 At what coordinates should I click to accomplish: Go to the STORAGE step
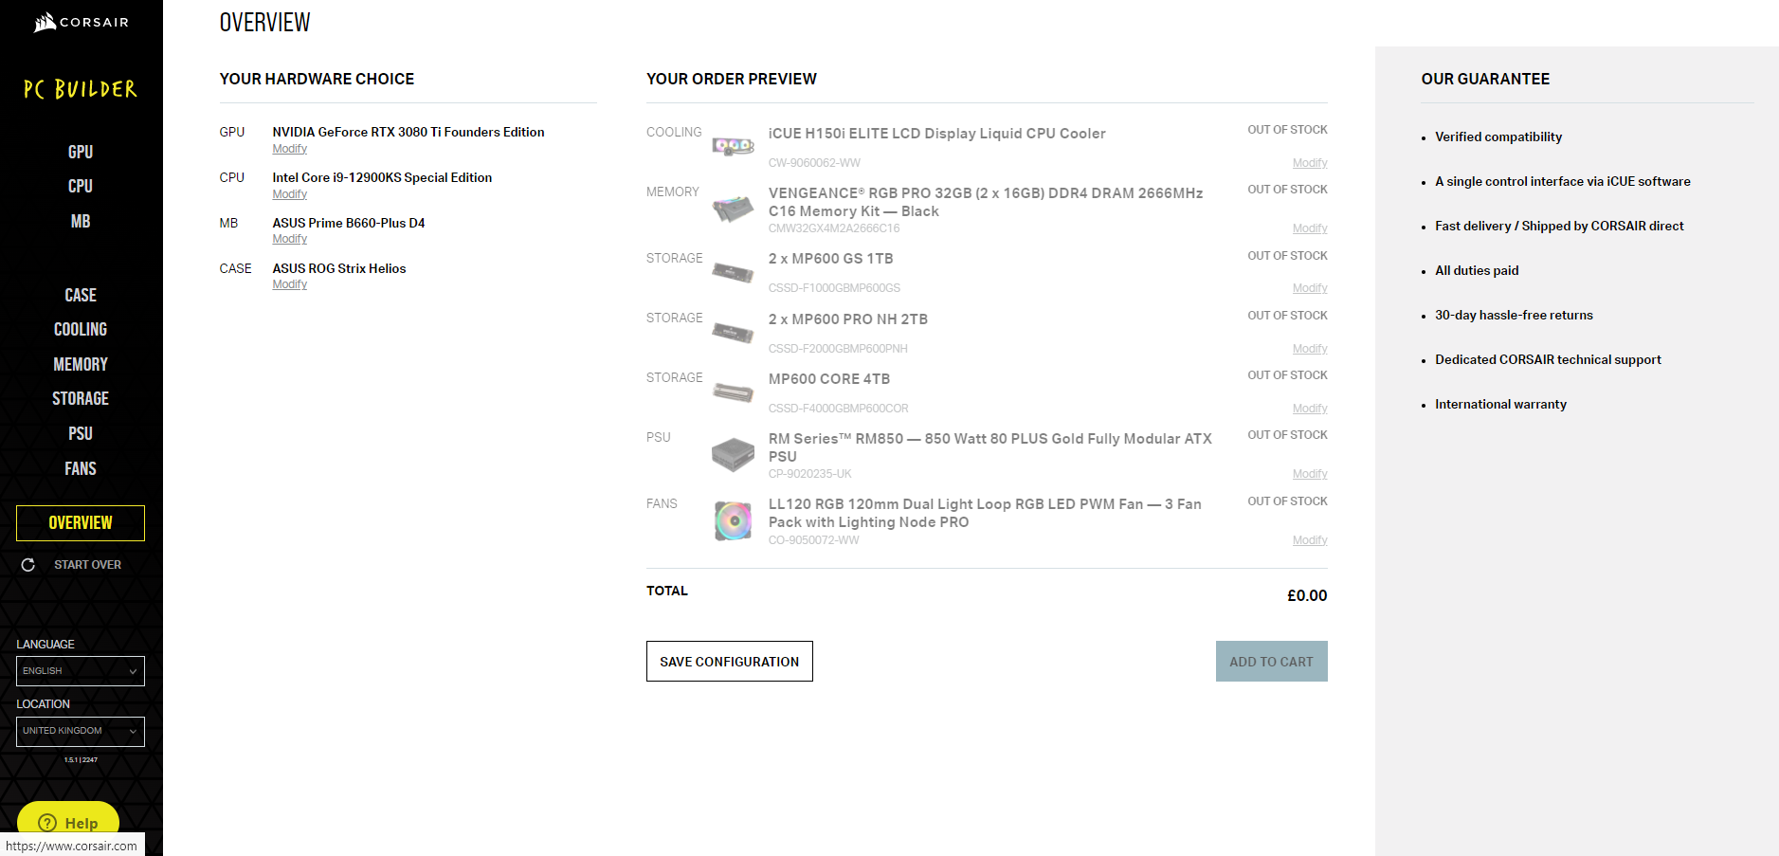click(81, 398)
